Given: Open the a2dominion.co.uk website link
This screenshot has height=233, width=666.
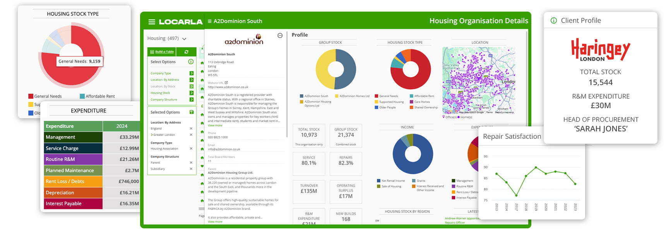Looking at the screenshot, I should [x=228, y=87].
